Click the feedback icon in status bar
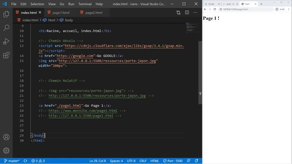This screenshot has height=164, width=292. pyautogui.click(x=188, y=161)
